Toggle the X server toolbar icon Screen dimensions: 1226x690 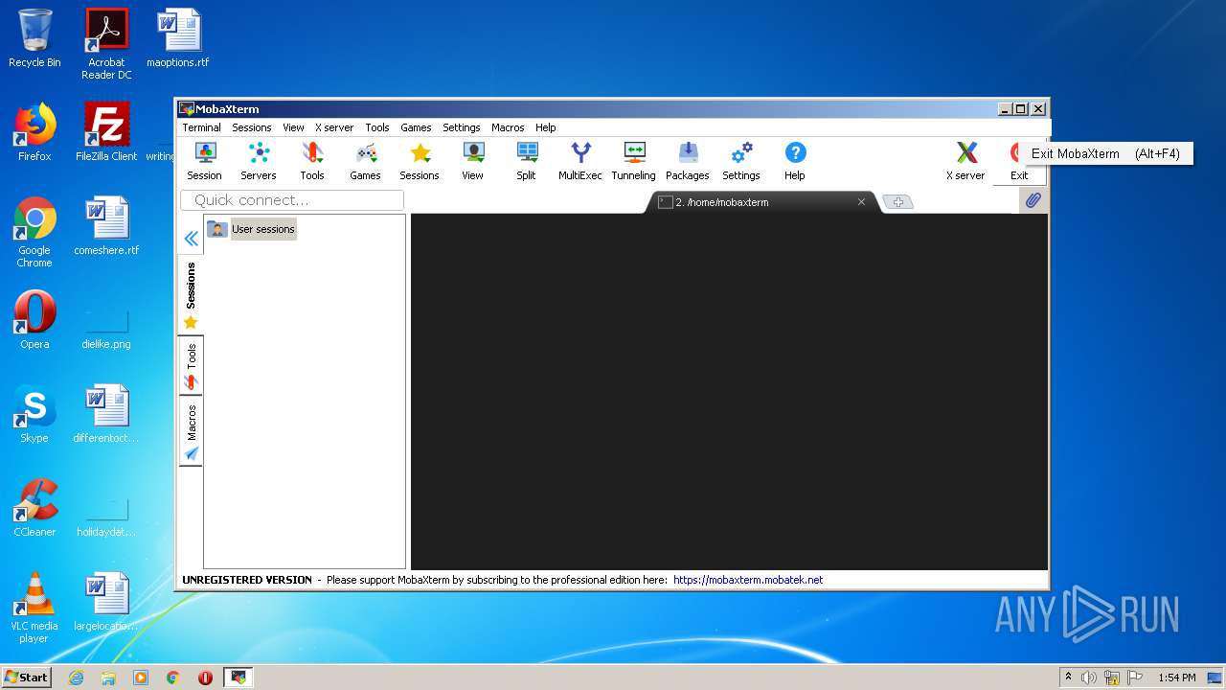click(965, 161)
